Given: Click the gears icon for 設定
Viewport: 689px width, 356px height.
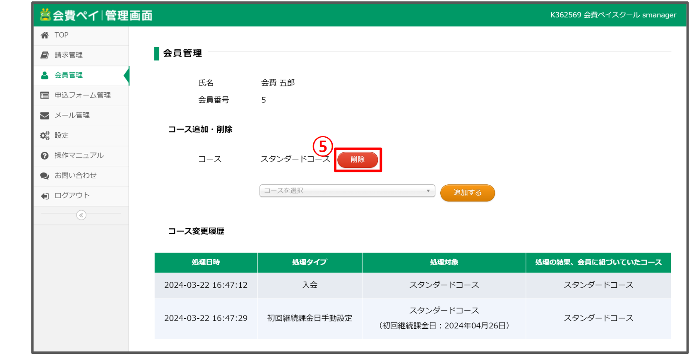Looking at the screenshot, I should pyautogui.click(x=45, y=136).
